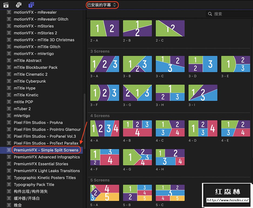Pick the 5 - C split screen layout
Image resolution: width=253 pixels, height=208 pixels.
click(x=170, y=193)
